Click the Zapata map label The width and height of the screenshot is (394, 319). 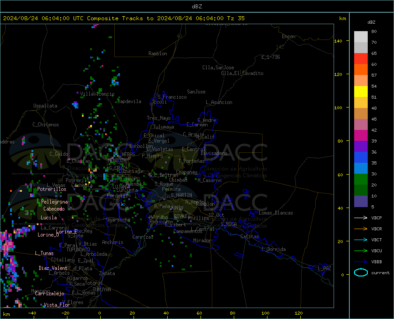pos(107,273)
